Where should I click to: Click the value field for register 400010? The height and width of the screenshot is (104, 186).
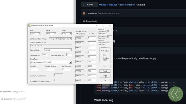click(x=92, y=71)
